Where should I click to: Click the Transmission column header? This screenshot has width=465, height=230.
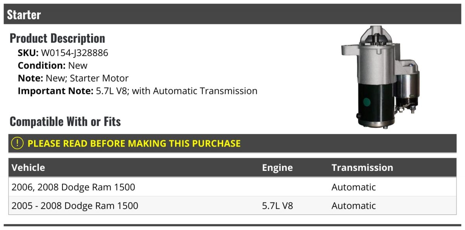coord(362,167)
